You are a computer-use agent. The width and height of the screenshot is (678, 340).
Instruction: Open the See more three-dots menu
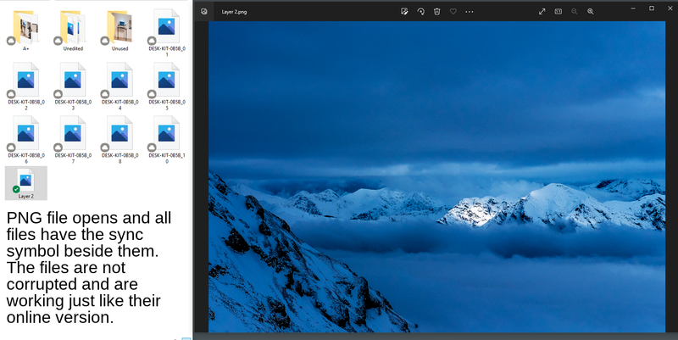[470, 11]
